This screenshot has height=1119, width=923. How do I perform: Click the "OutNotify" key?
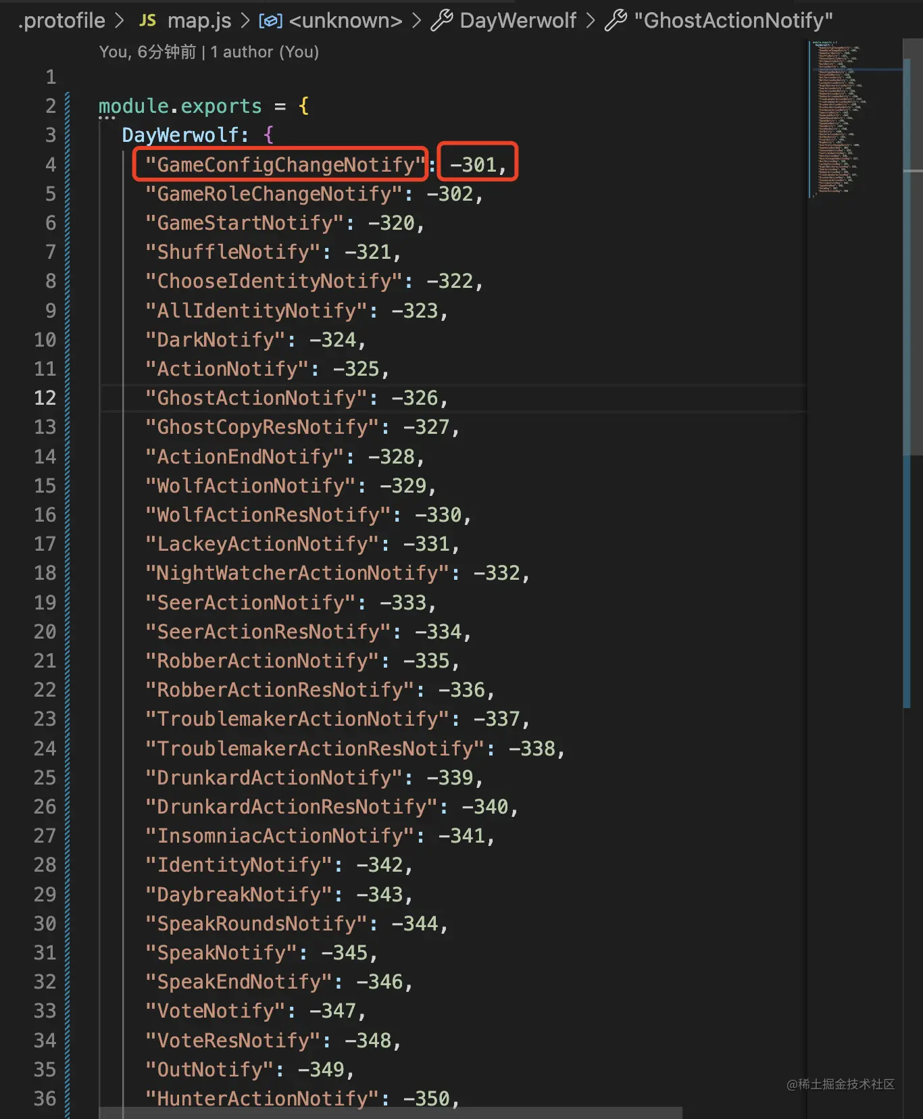(x=209, y=1070)
